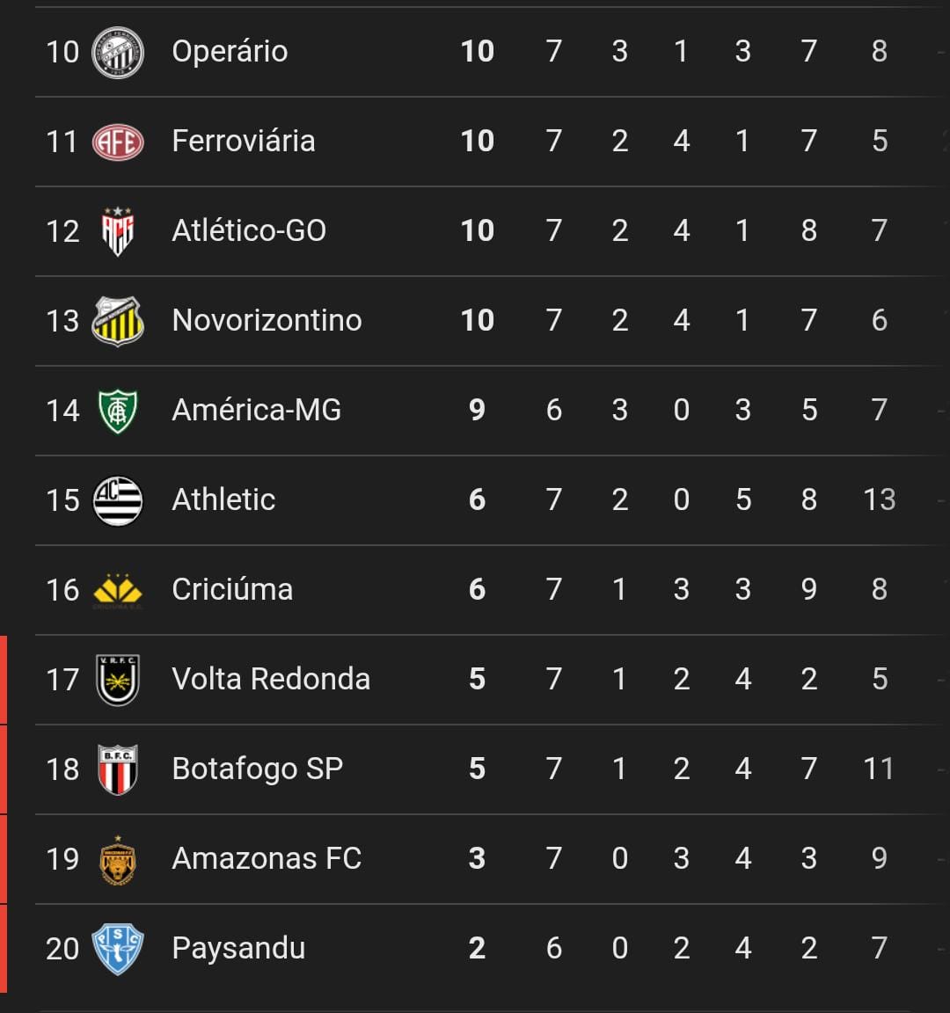The image size is (950, 1013).
Task: Select the Atlético-GO team badge
Action: coord(118,231)
